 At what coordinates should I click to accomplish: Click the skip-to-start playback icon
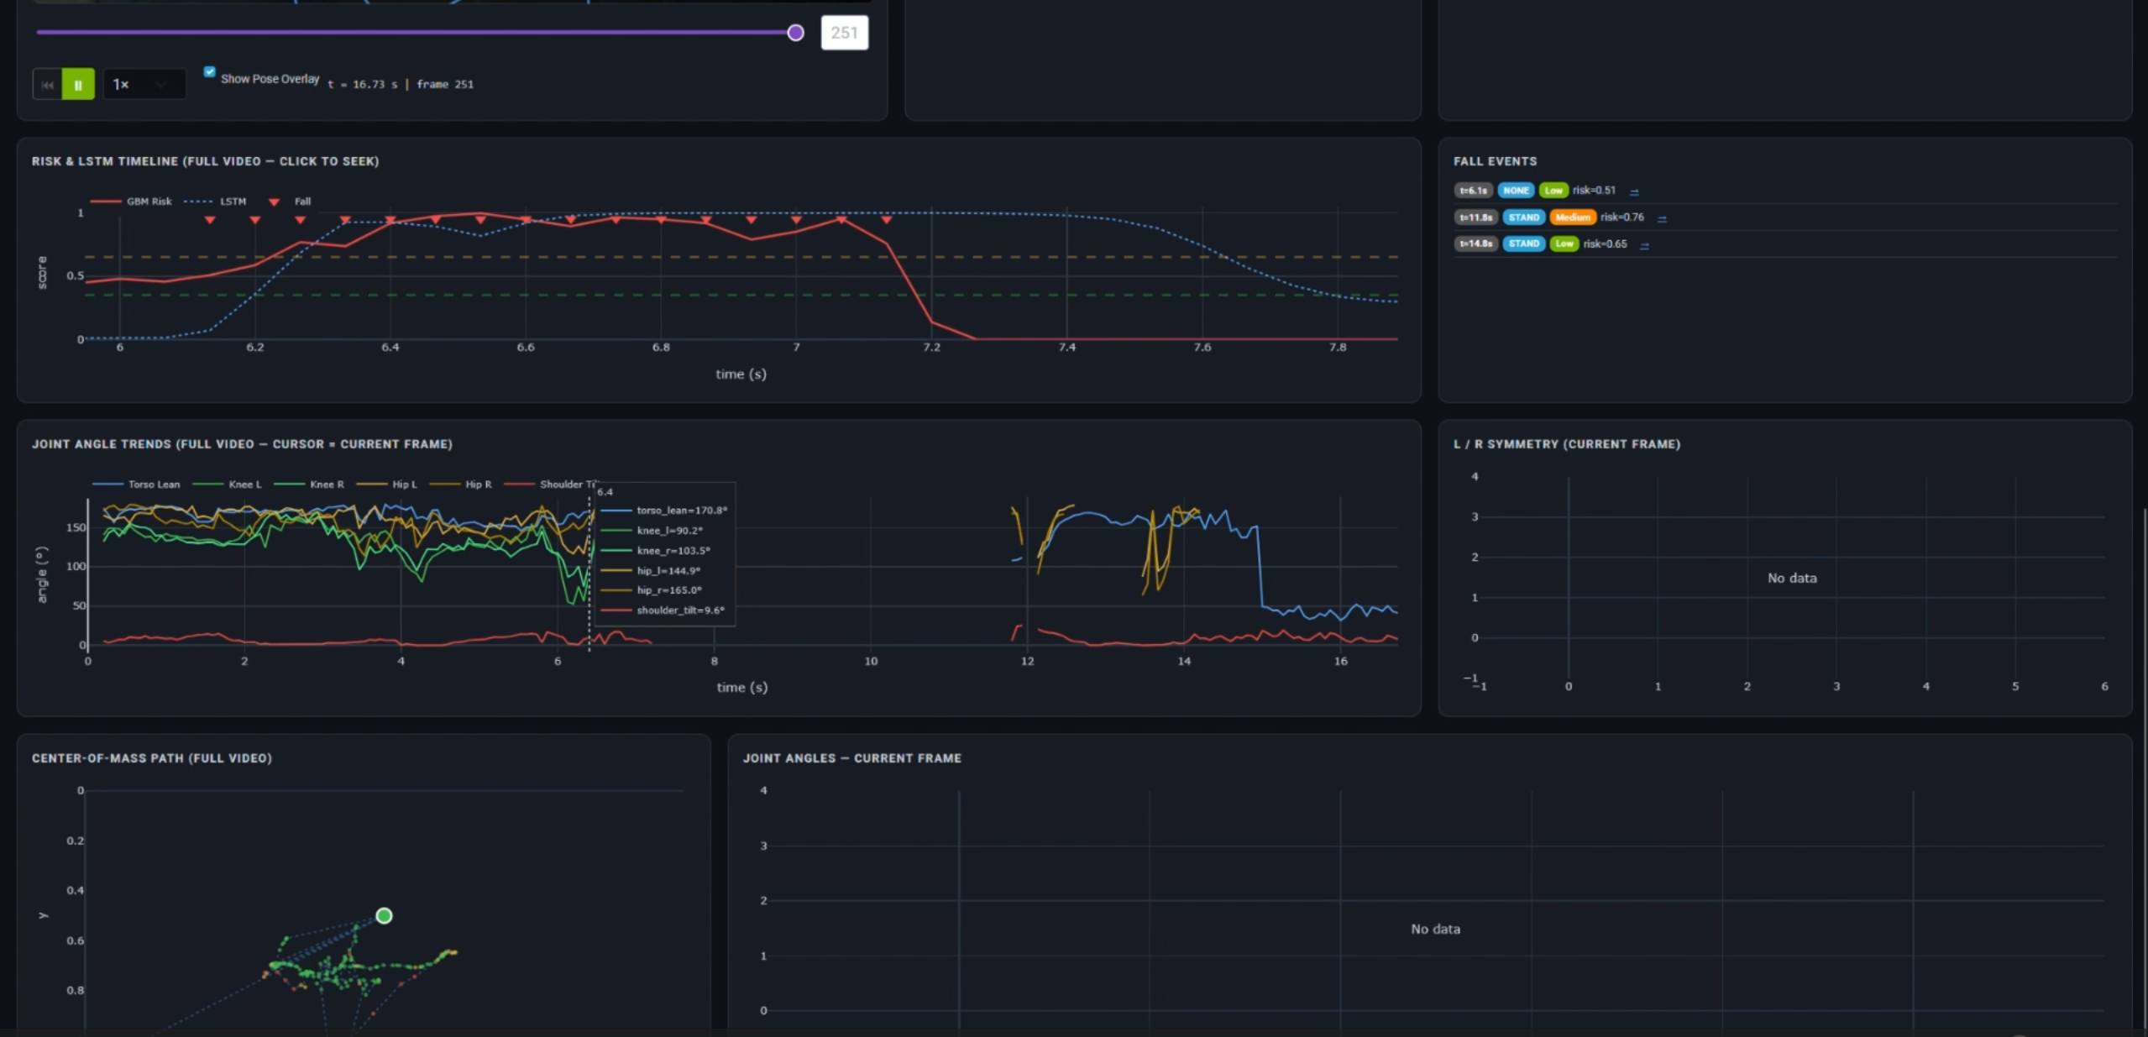click(x=47, y=85)
